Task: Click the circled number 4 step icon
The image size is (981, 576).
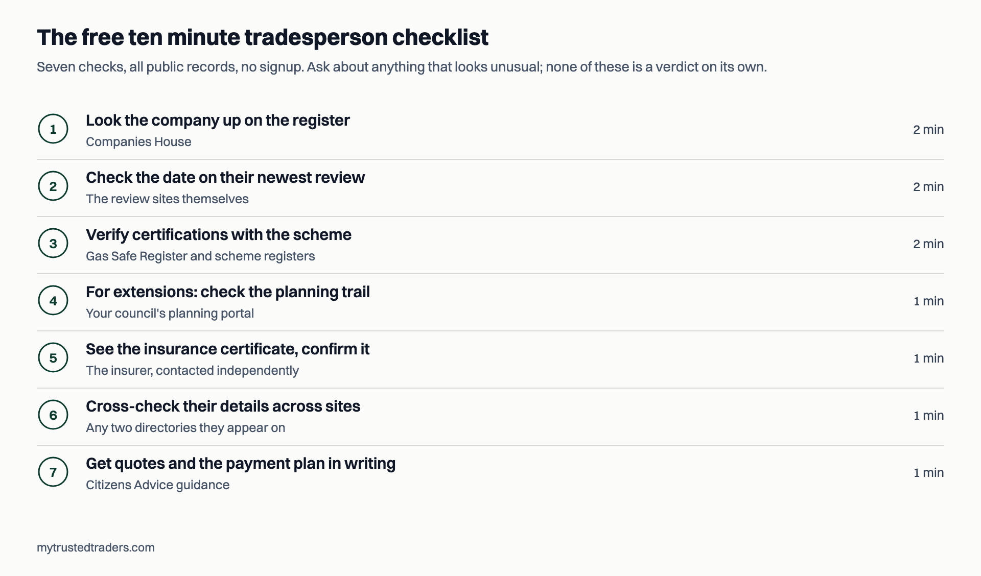Action: tap(53, 300)
